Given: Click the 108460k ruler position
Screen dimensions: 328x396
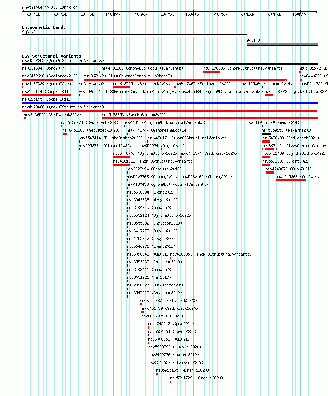Looking at the screenshot, I should tap(140, 15).
